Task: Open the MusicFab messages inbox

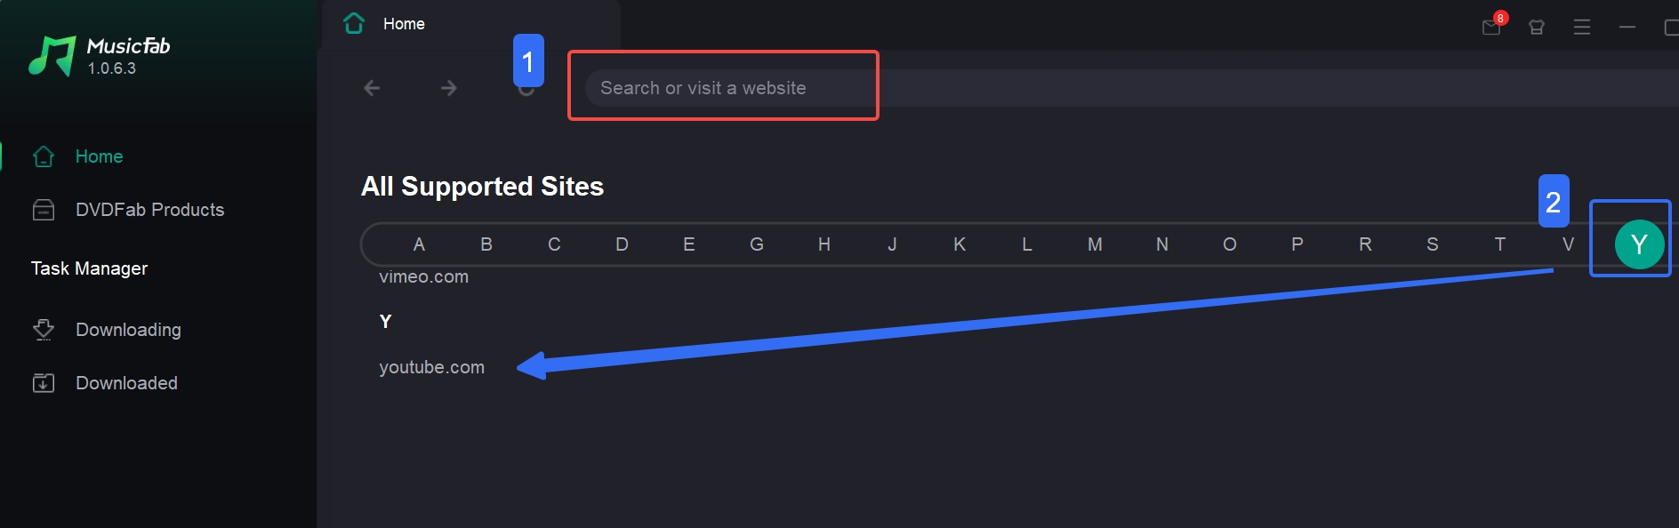Action: point(1491,27)
